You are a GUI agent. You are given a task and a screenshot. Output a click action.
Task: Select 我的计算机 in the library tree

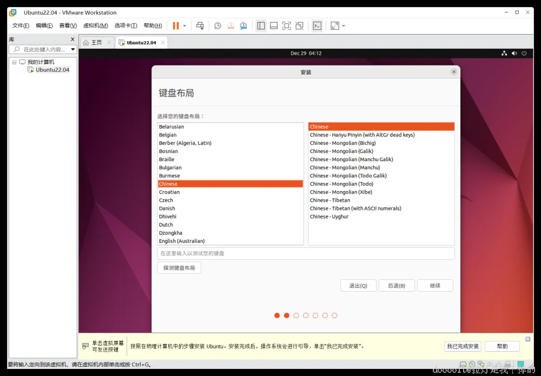click(x=41, y=62)
